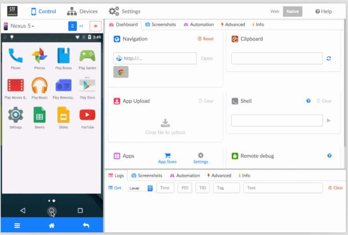348x235 pixels.
Task: Go to Devices in top navigation
Action: point(82,11)
